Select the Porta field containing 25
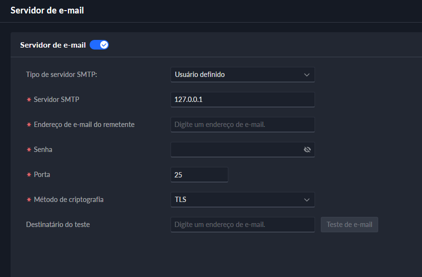The height and width of the screenshot is (277, 422). (199, 175)
